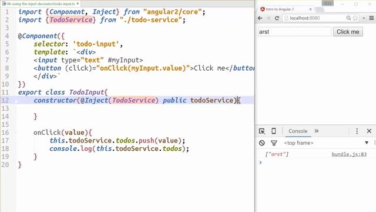Switch to the Console tab in DevTools
The height and width of the screenshot is (212, 376).
pos(298,131)
